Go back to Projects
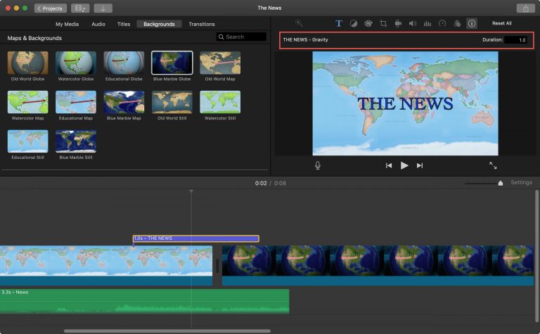540x334 pixels. click(51, 8)
